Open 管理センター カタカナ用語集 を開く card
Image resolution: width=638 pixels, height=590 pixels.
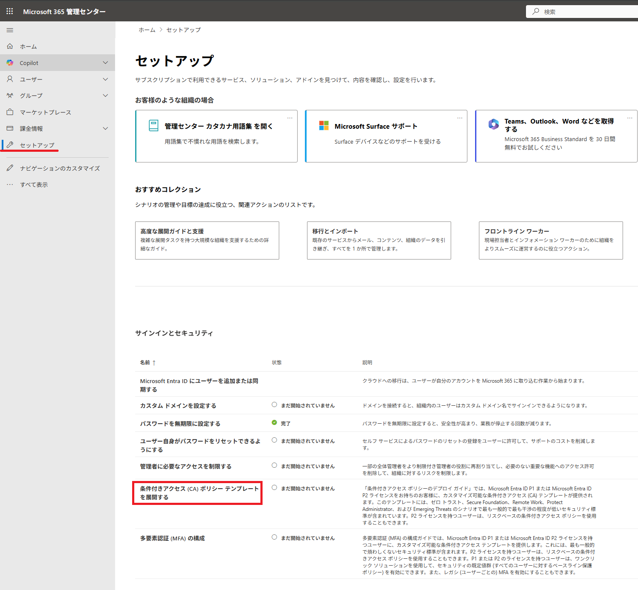[x=216, y=136]
